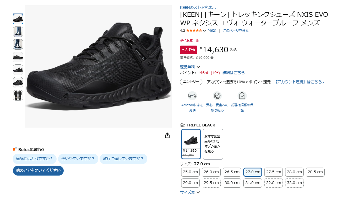
Task: Click the reference price info icon
Action: (x=212, y=58)
